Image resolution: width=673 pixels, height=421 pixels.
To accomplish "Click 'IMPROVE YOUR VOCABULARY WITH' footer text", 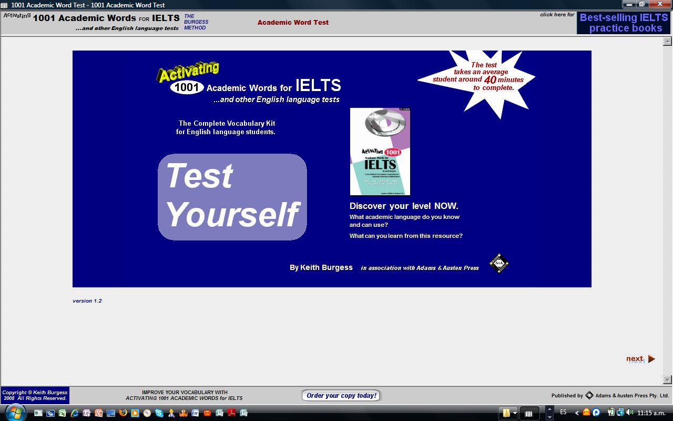I will [x=185, y=392].
